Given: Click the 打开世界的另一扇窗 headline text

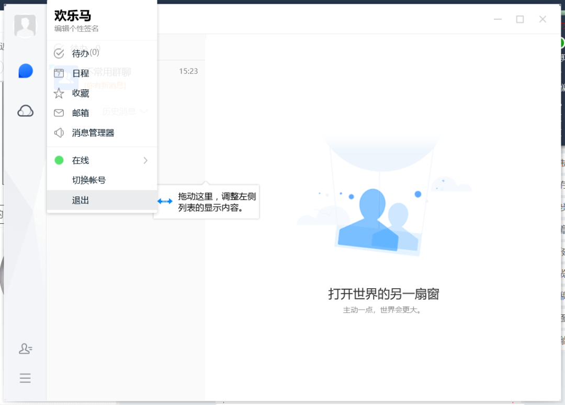Looking at the screenshot, I should [384, 294].
